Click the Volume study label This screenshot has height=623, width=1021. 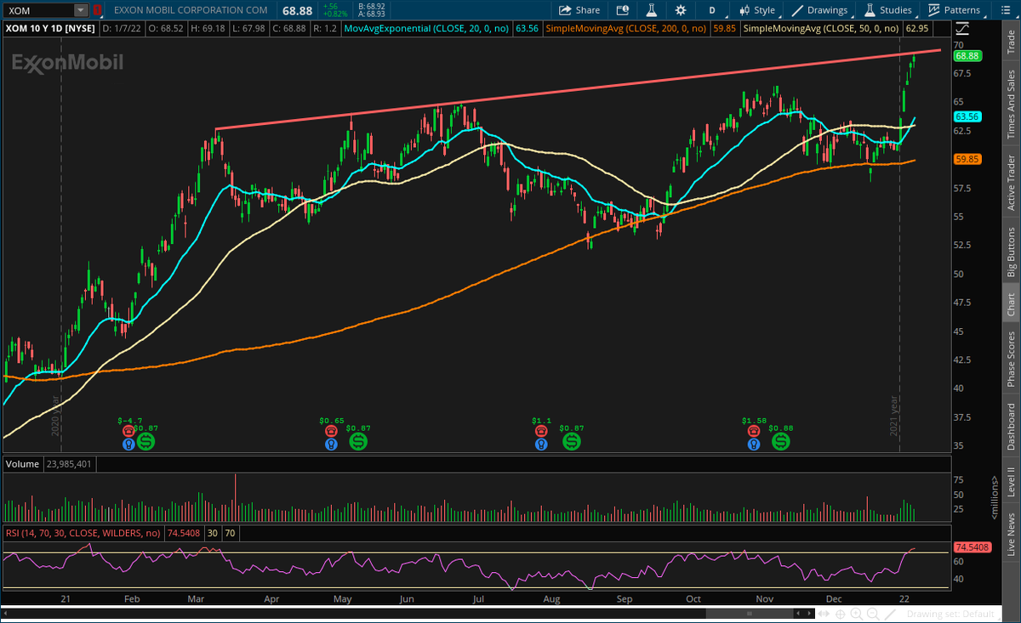point(22,464)
